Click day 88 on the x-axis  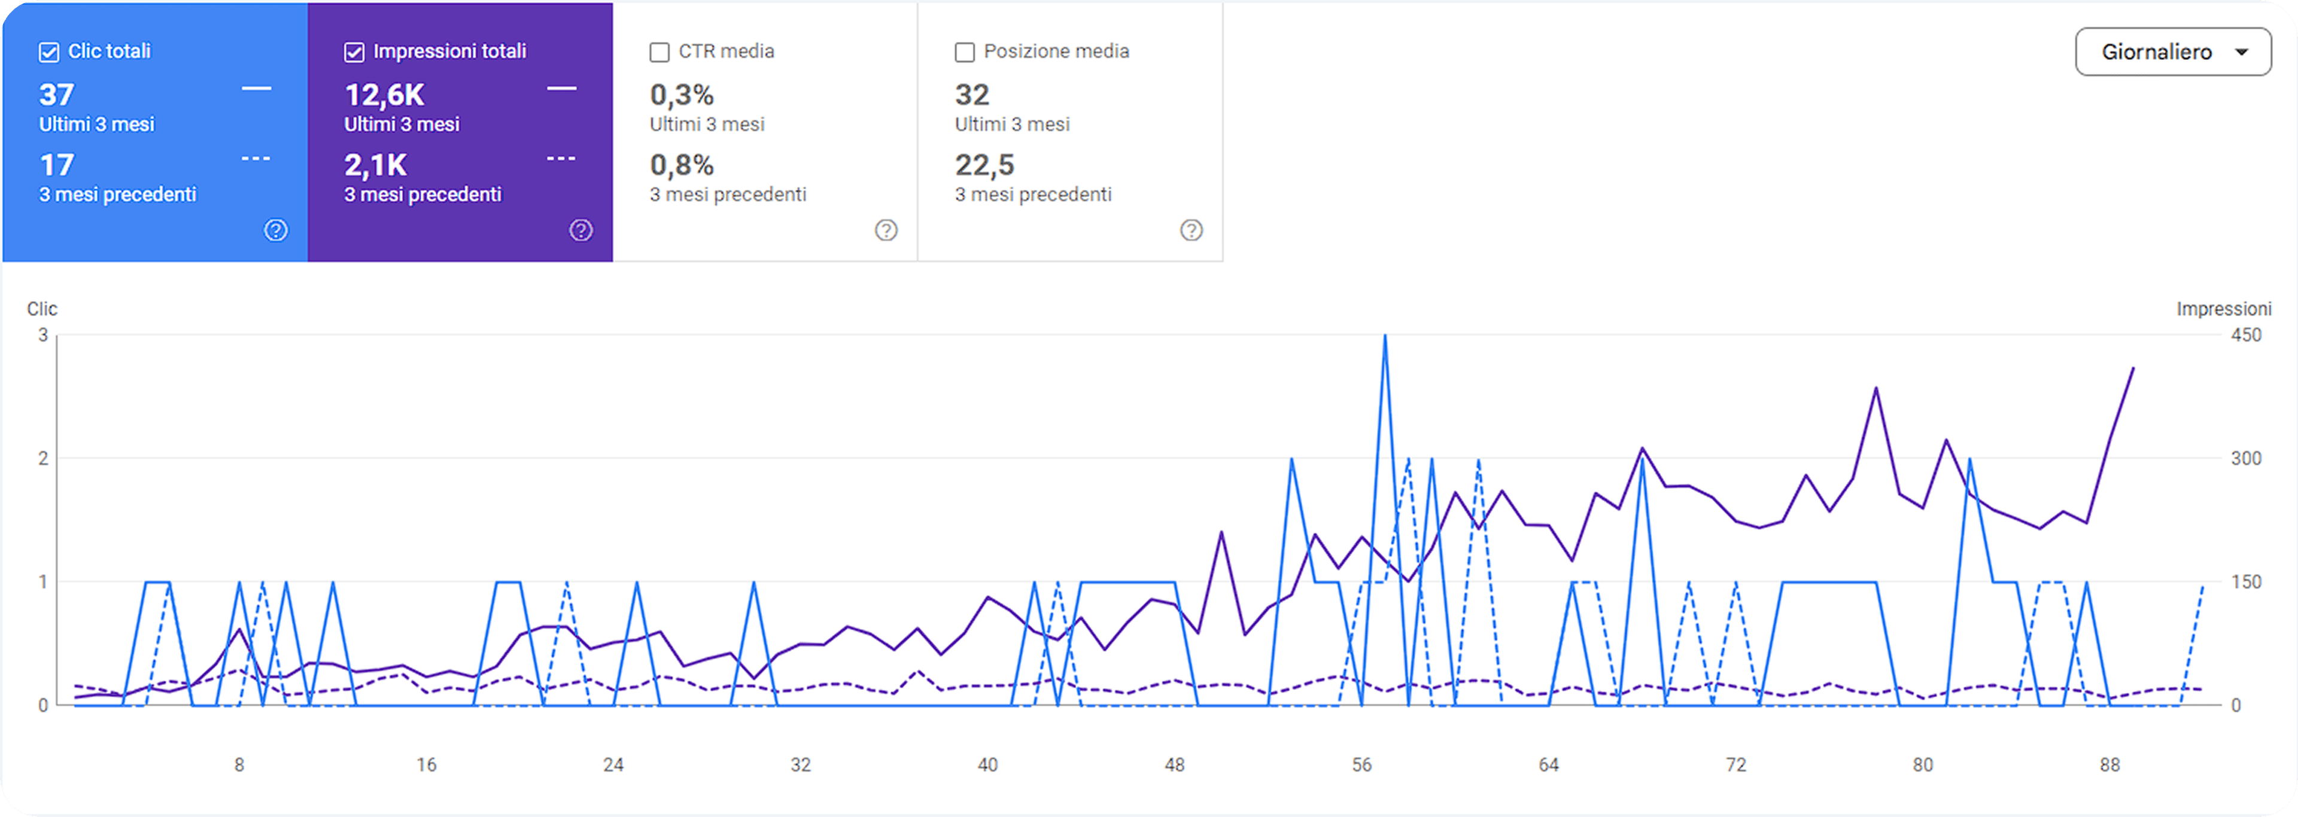[2109, 764]
